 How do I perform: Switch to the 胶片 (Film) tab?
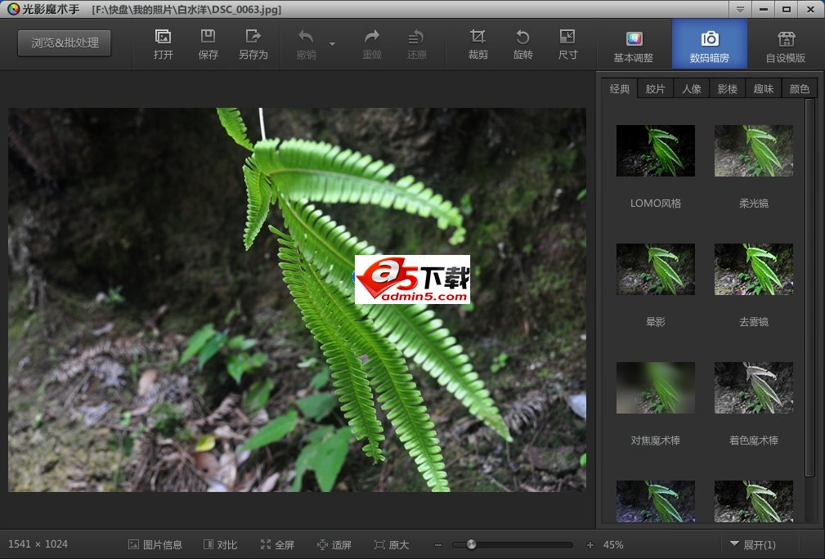click(655, 89)
